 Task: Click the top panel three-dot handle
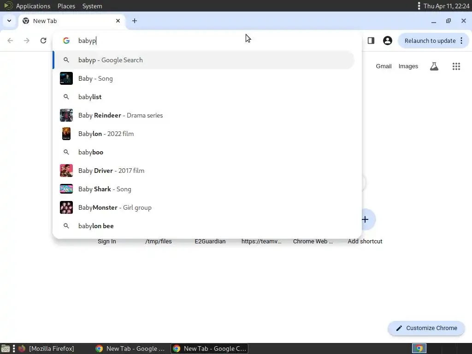[x=419, y=6]
